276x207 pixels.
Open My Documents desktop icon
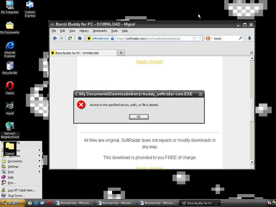[10, 28]
